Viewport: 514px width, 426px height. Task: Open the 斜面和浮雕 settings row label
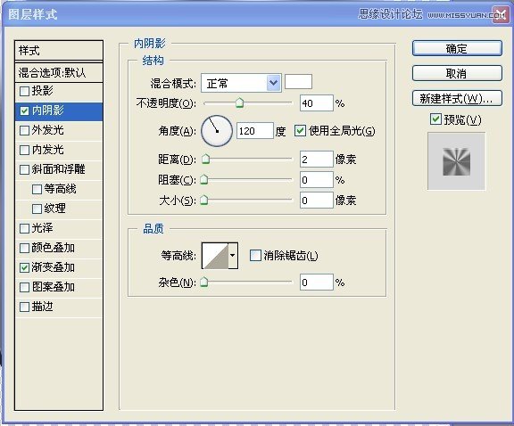pyautogui.click(x=58, y=169)
